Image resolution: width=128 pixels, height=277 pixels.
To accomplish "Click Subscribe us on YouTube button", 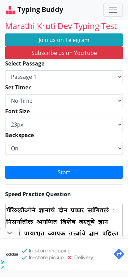I will point(64,53).
